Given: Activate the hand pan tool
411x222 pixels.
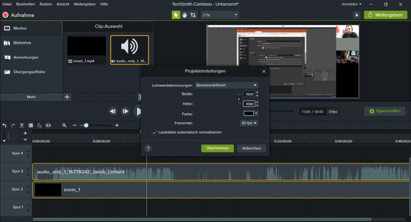Looking at the screenshot, I should pos(184,15).
